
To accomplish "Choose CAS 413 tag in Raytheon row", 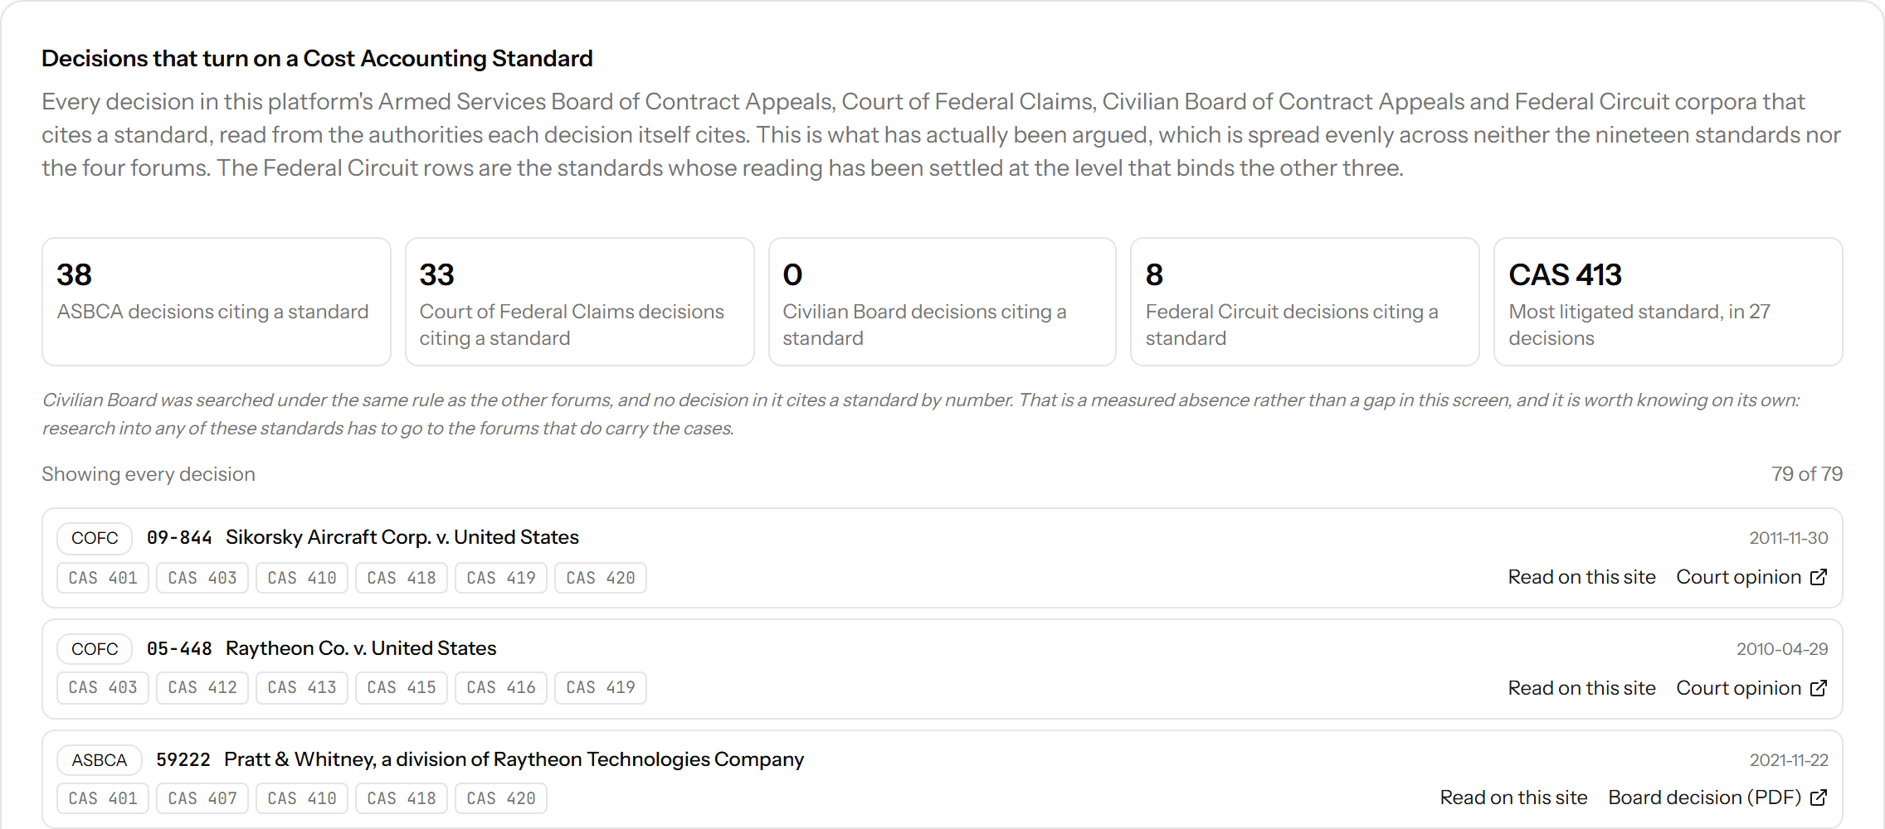I will tap(302, 687).
